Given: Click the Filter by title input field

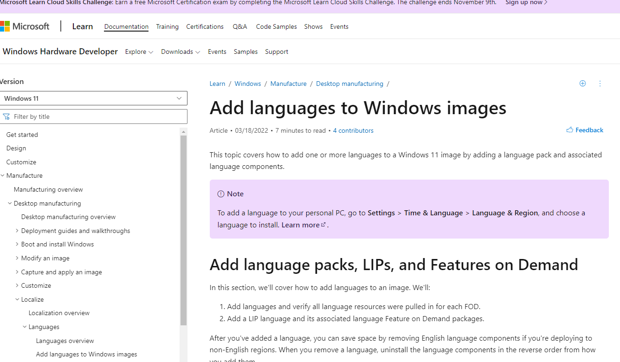Looking at the screenshot, I should coord(93,116).
